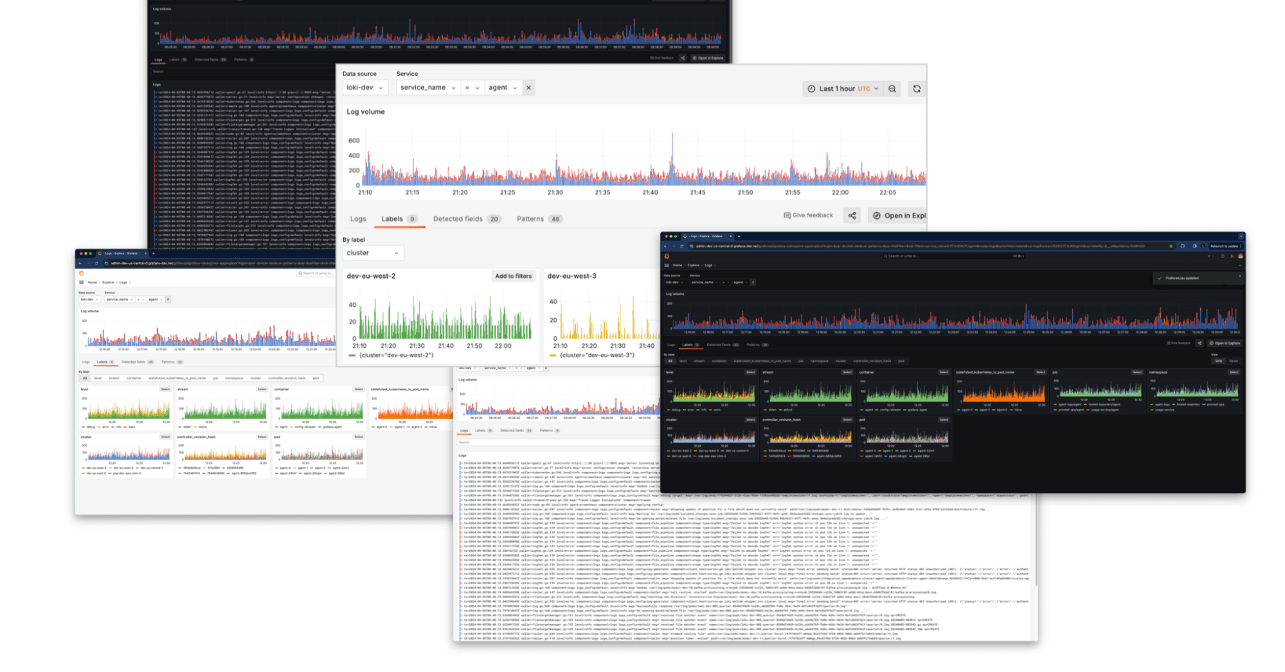Click the zoom-out magnifier beside Last 1 hour
1285x672 pixels.
point(893,87)
